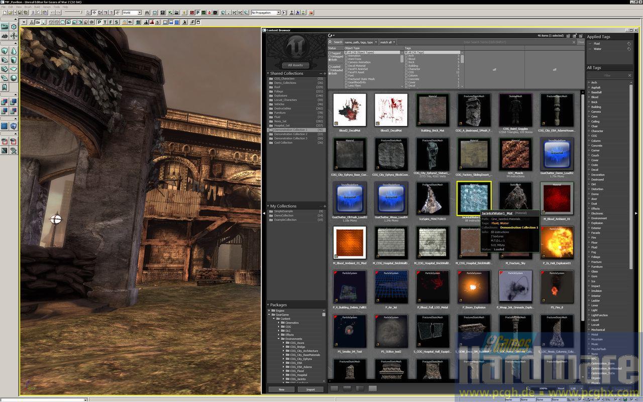
Task: Click the New map icon in main toolbar
Action: tap(5, 13)
